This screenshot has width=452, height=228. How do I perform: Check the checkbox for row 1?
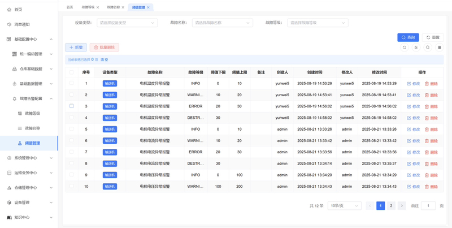click(72, 83)
